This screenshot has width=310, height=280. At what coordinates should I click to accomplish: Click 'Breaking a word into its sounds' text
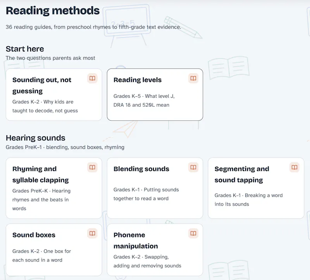[248, 200]
